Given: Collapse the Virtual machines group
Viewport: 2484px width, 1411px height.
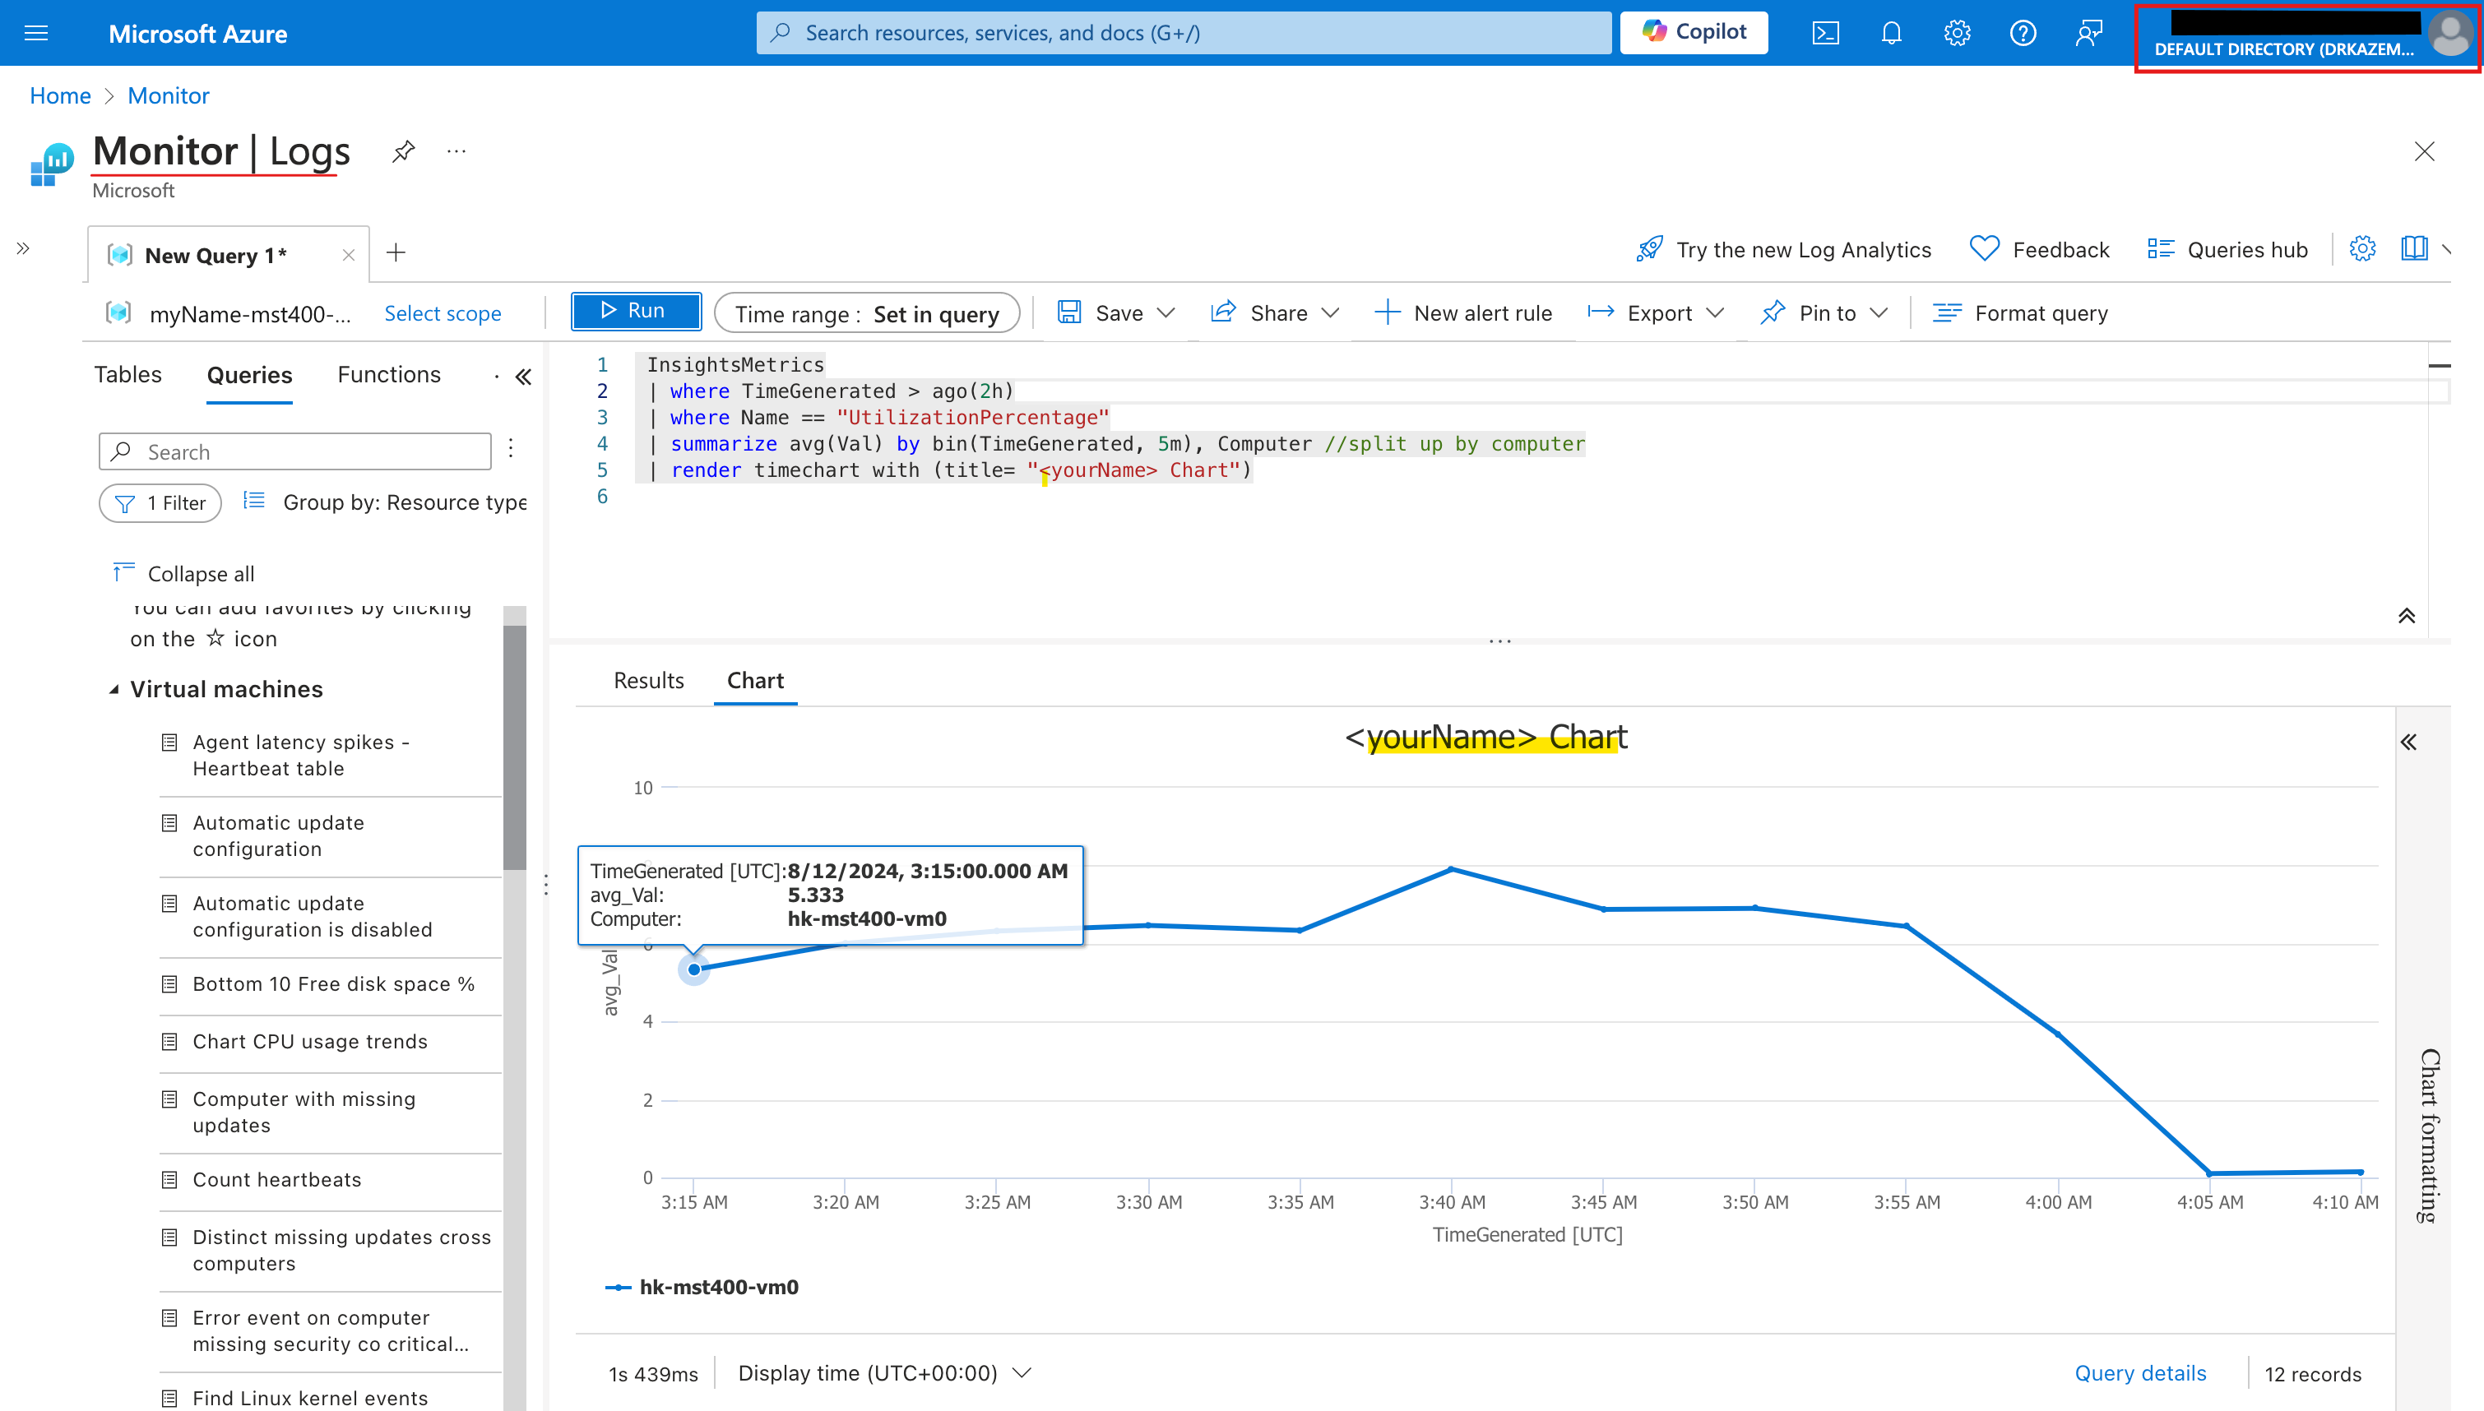Looking at the screenshot, I should 114,689.
